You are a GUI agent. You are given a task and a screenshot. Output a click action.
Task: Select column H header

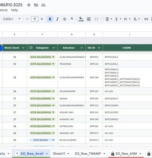94,34
